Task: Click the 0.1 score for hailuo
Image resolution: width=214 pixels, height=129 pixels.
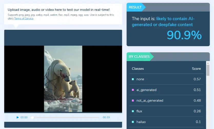Action: (x=198, y=122)
